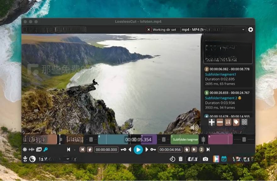The height and width of the screenshot is (181, 277).
Task: Click the camera snapshot icon
Action: [x=205, y=159]
